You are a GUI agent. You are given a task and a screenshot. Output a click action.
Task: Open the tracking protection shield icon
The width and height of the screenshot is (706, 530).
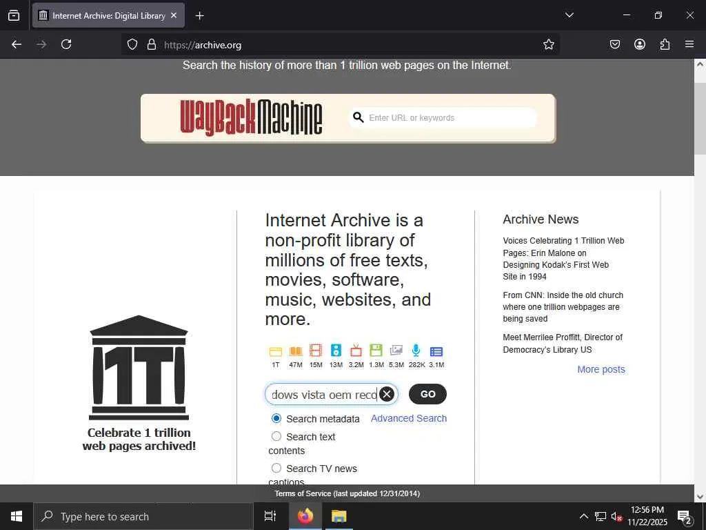tap(132, 45)
